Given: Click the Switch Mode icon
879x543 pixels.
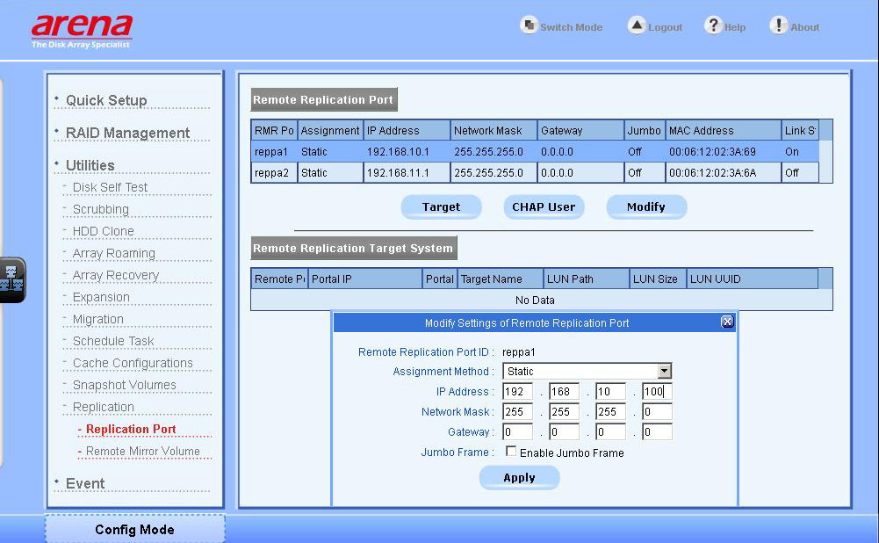Looking at the screenshot, I should pyautogui.click(x=529, y=25).
